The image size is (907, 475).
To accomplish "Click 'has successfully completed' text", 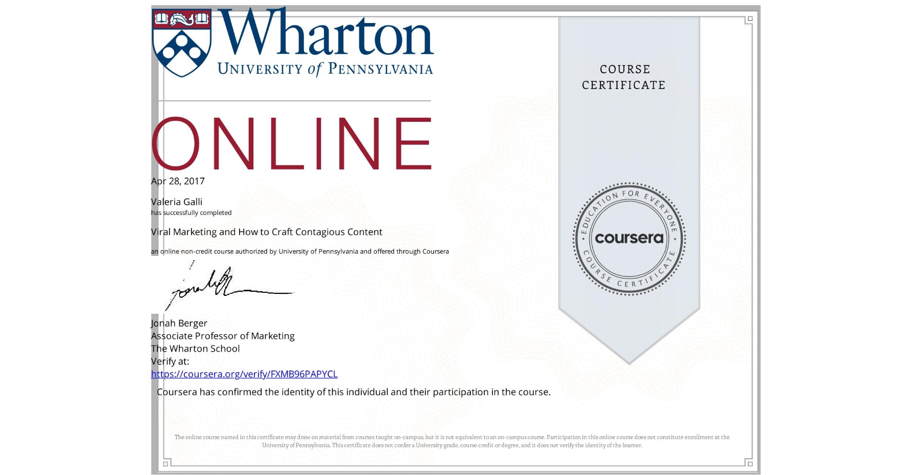I will pos(191,213).
